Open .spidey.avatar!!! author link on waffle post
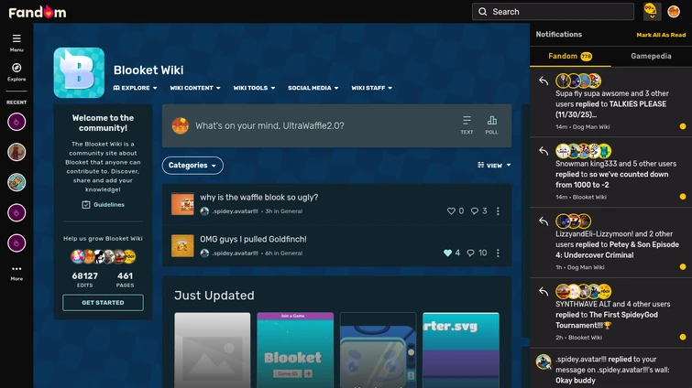Image resolution: width=692 pixels, height=388 pixels. [x=235, y=211]
